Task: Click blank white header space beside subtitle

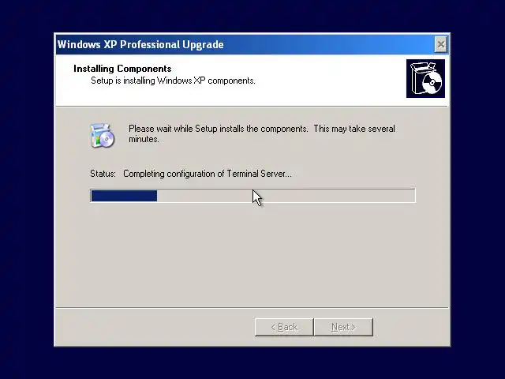Action: coord(328,81)
